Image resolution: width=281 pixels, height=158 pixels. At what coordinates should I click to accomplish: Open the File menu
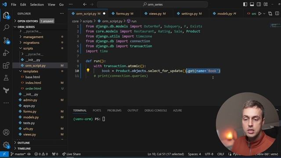coord(14,4)
